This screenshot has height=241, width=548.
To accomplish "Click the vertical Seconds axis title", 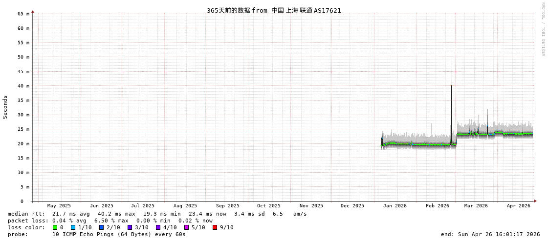I will pyautogui.click(x=5, y=107).
